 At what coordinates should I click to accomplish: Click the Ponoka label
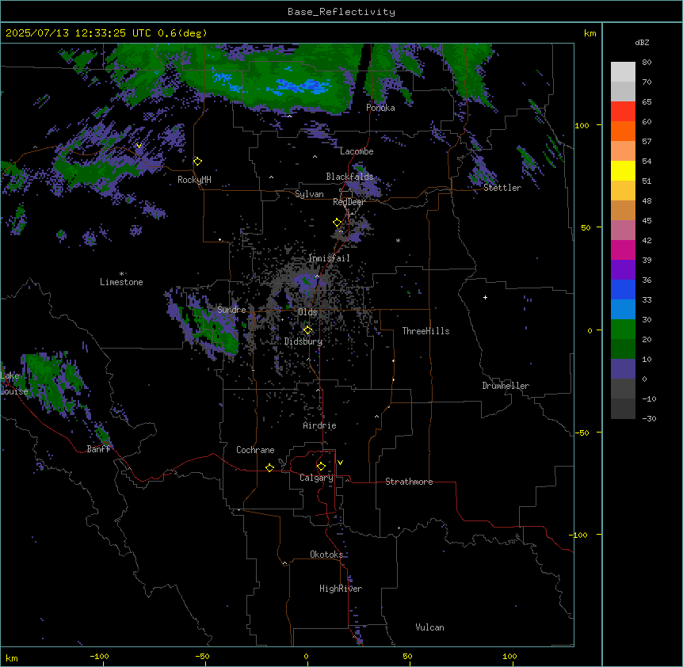click(x=380, y=108)
